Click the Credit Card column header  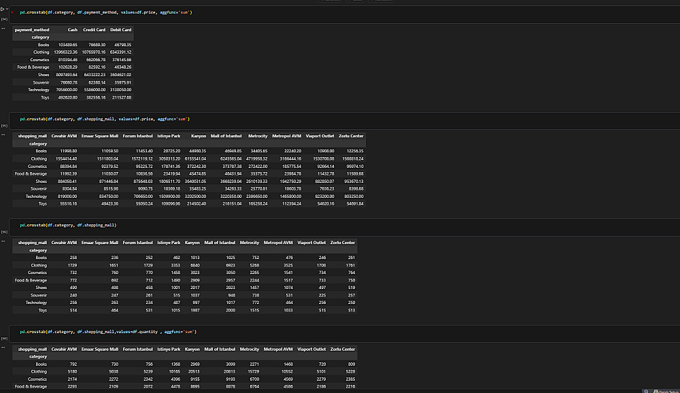(x=94, y=30)
